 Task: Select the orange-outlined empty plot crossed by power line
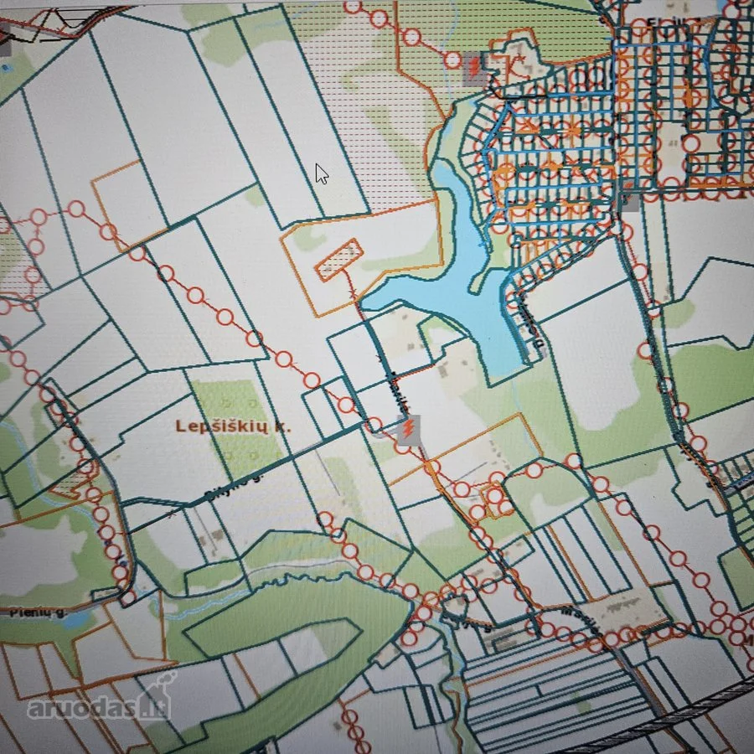(x=129, y=206)
